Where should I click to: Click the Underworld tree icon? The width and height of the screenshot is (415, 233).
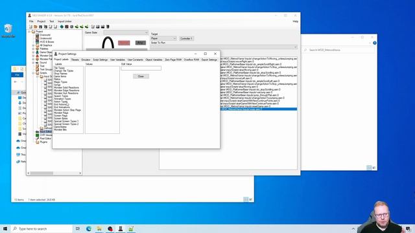38,38
